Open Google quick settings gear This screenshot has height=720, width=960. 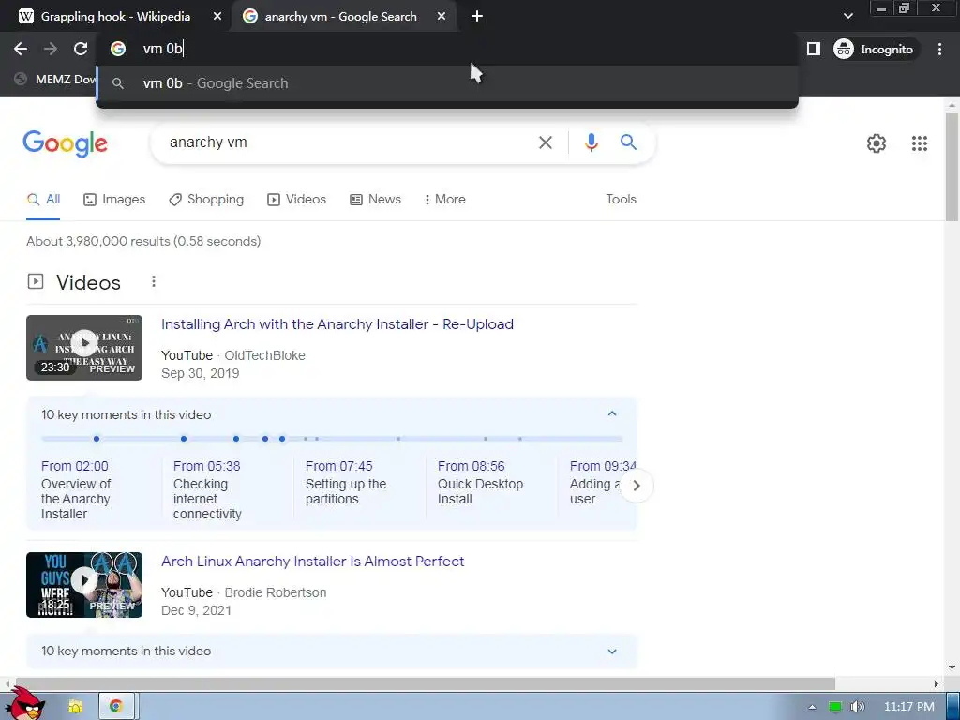(x=877, y=143)
